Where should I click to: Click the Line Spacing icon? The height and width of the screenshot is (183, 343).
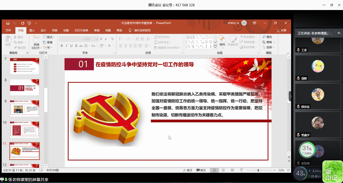pyautogui.click(x=149, y=39)
